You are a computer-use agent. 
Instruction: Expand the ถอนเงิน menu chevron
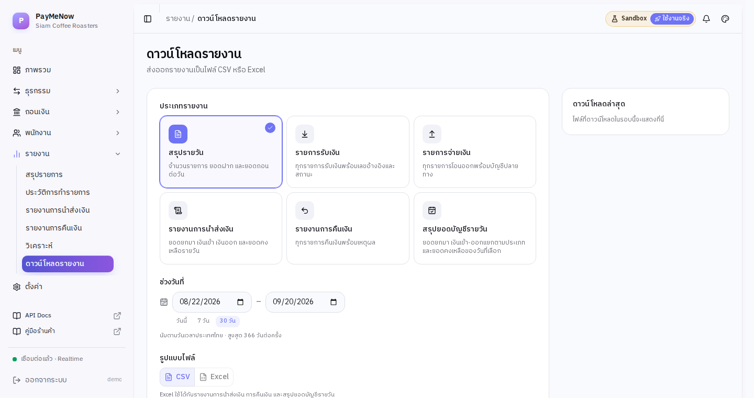(x=118, y=112)
